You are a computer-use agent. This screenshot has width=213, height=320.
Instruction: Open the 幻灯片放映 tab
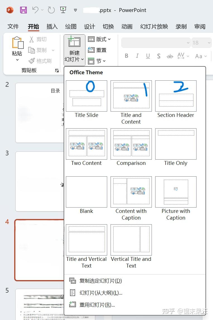[154, 27]
